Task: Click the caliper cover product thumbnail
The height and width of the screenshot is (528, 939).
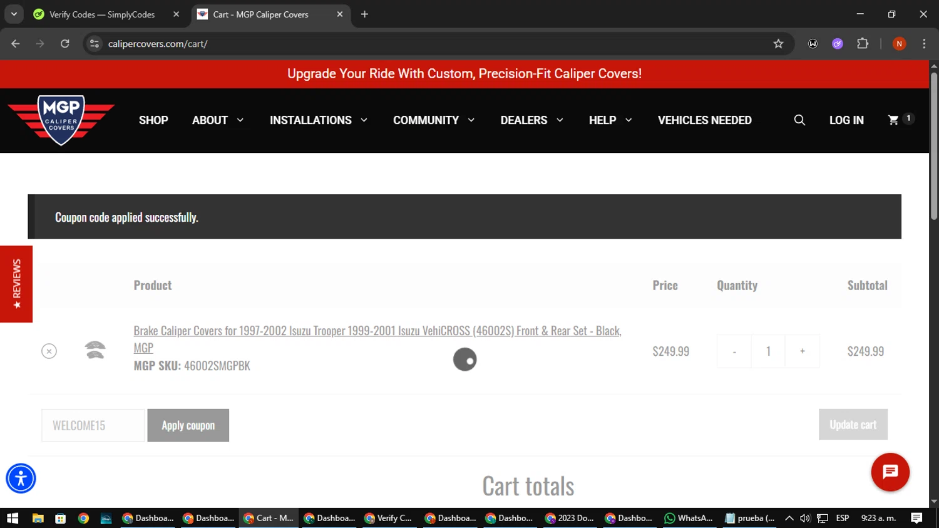Action: 95,349
